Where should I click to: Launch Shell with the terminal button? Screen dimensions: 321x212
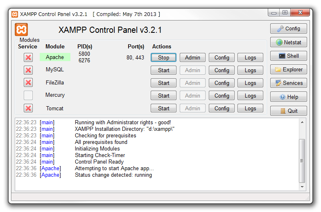point(288,56)
